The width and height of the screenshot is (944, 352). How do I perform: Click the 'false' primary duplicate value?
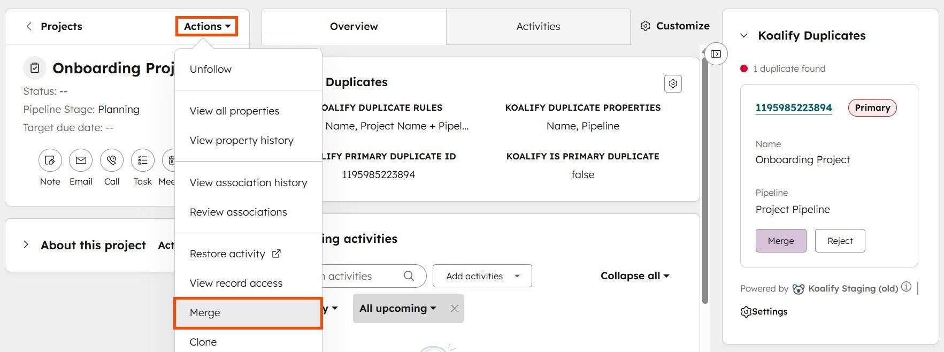583,174
